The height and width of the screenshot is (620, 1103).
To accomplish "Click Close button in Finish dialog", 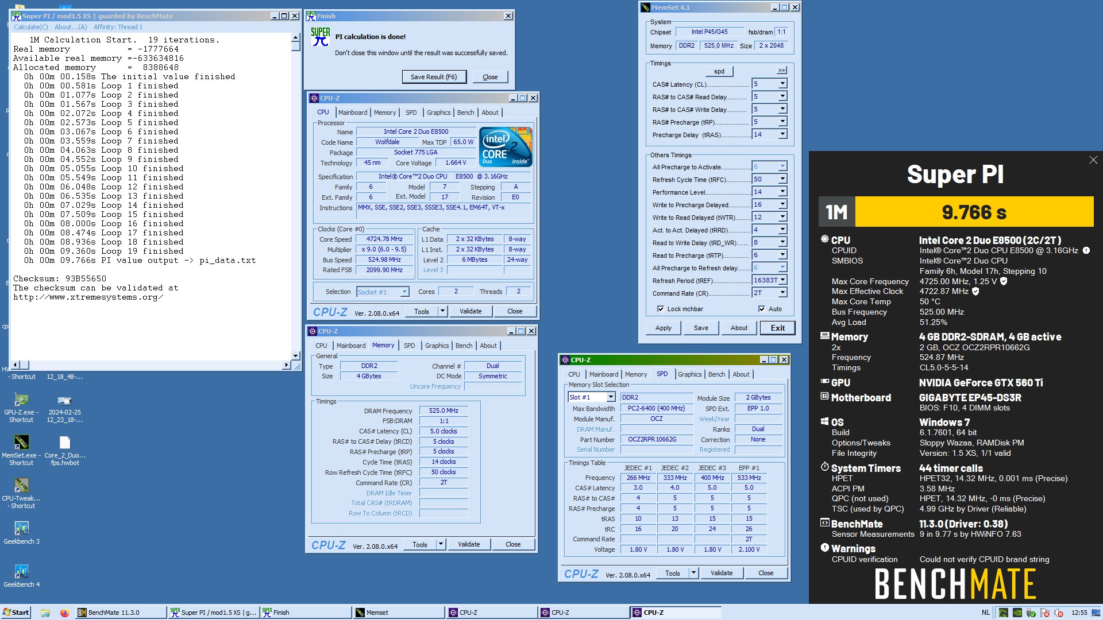I will (x=490, y=77).
